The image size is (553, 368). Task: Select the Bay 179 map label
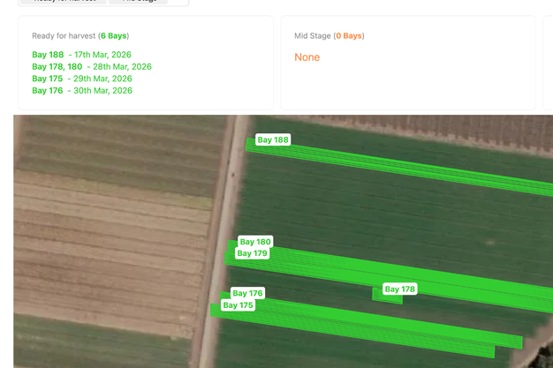tap(252, 253)
